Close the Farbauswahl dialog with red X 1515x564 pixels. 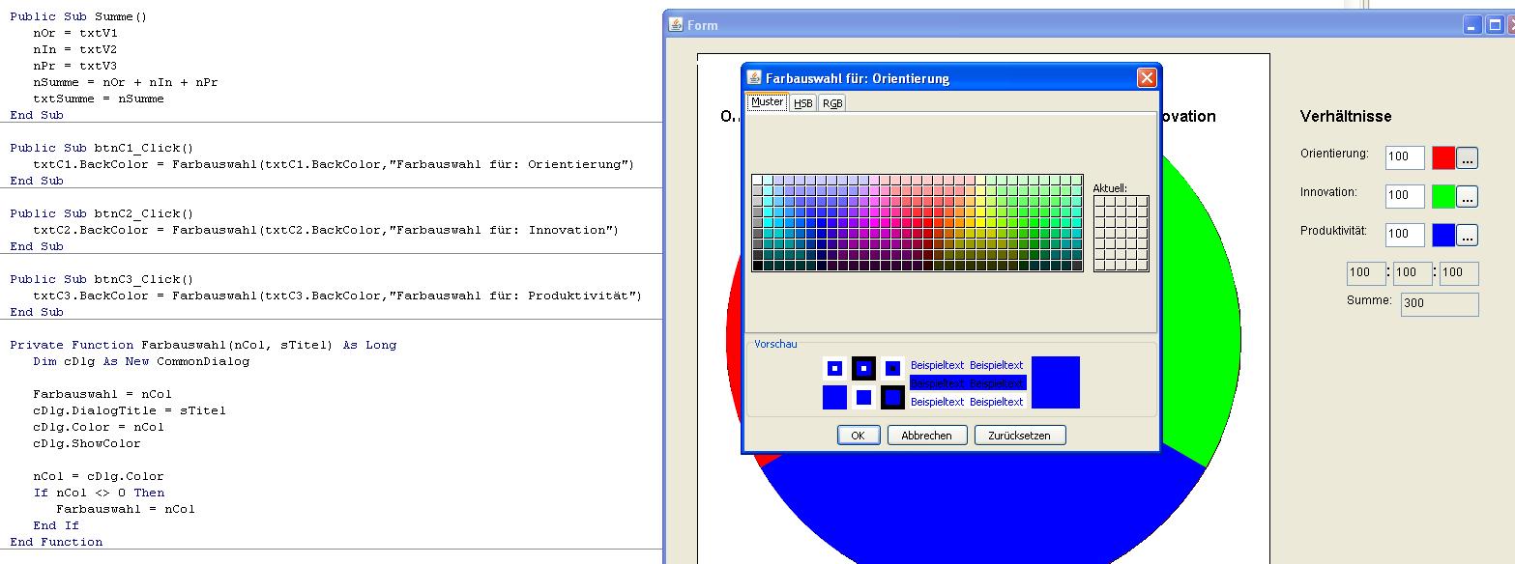pos(1147,78)
